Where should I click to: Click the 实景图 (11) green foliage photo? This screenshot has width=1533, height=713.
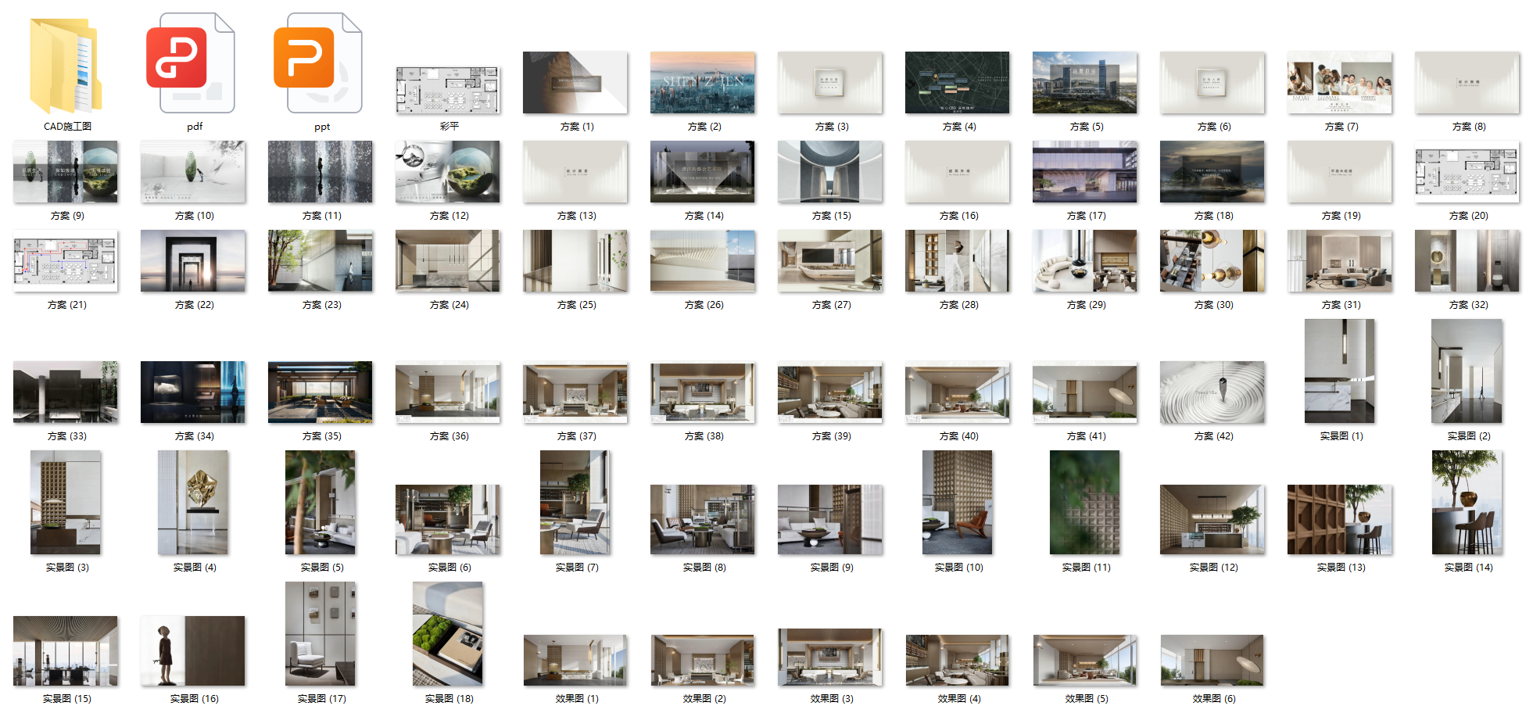1085,503
